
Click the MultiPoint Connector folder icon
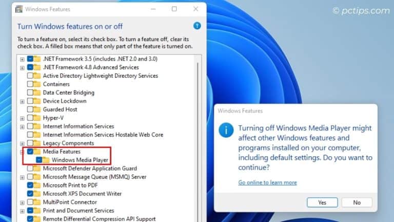pos(37,202)
